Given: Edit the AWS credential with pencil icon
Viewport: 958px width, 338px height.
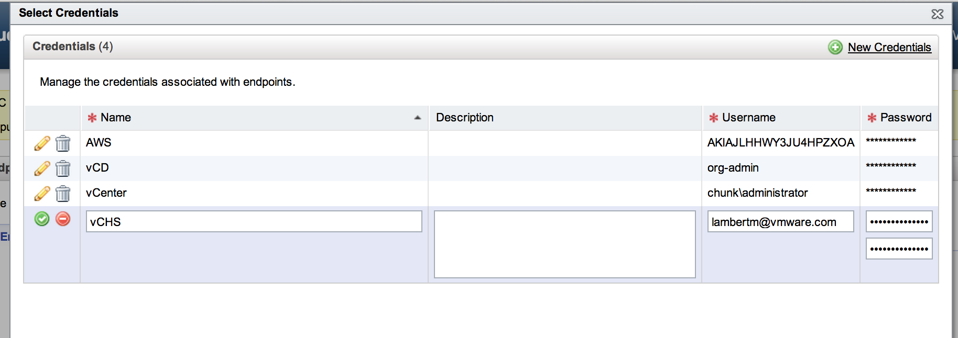Looking at the screenshot, I should [42, 143].
